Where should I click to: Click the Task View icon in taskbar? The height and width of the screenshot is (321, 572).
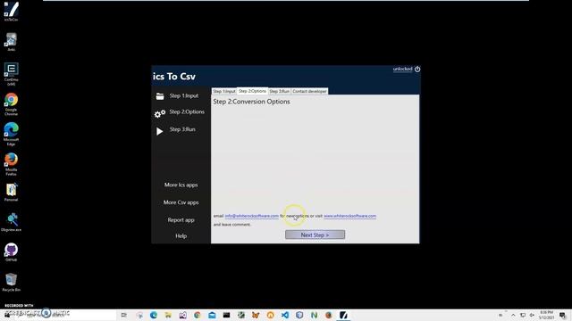point(124,315)
